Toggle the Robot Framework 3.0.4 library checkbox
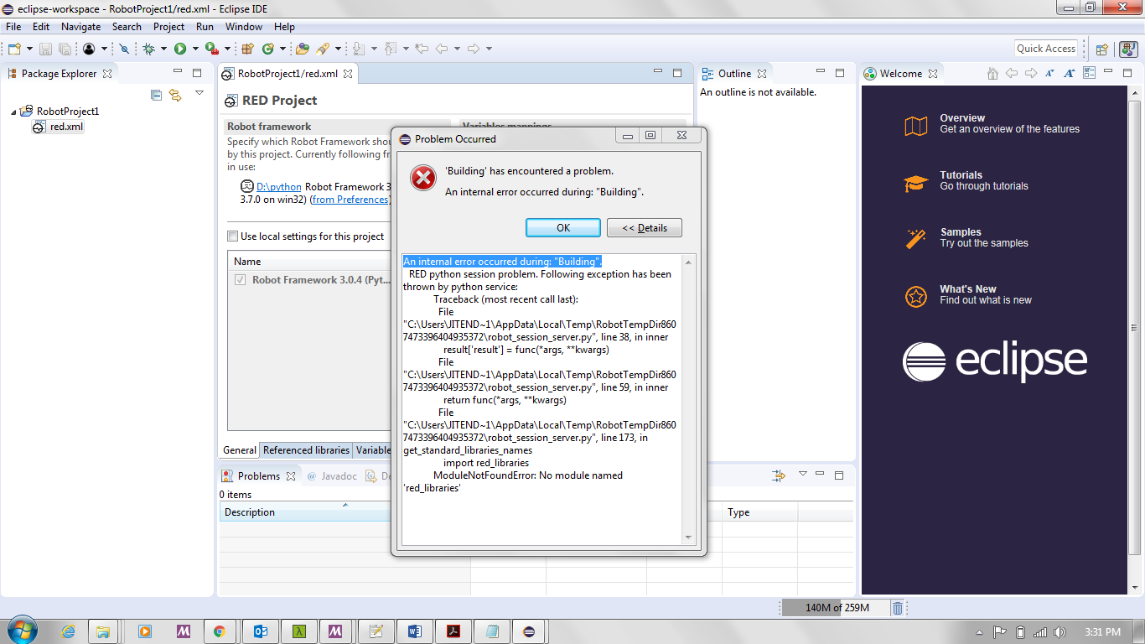Viewport: 1145px width, 644px height. point(239,279)
